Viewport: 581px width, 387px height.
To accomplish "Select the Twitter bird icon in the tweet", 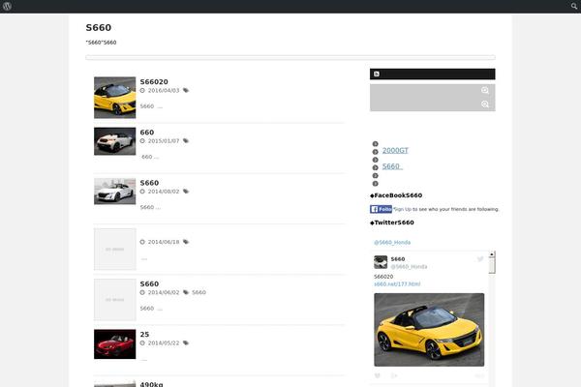I will [480, 259].
